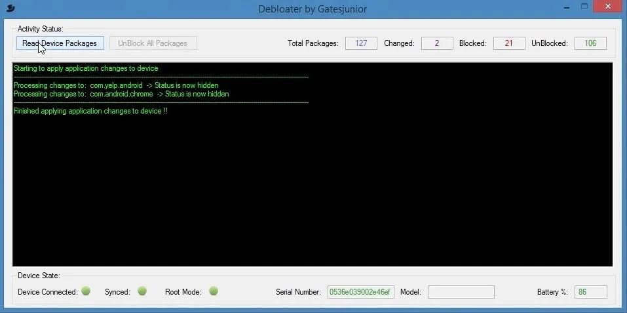This screenshot has width=627, height=313.
Task: Minimize the Debloater window
Action: (567, 7)
